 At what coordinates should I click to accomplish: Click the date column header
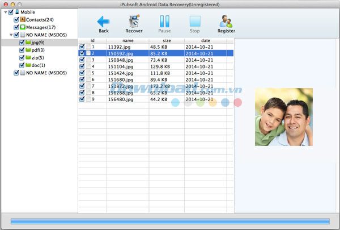(205, 40)
